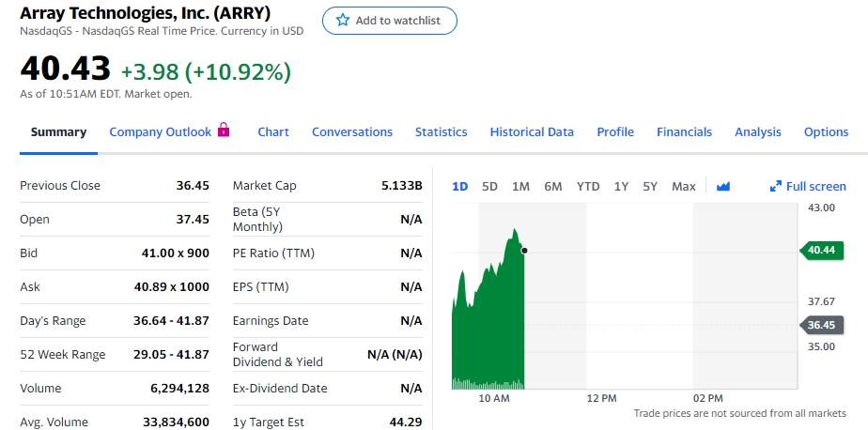Click the green 40.44 price label

(x=821, y=251)
